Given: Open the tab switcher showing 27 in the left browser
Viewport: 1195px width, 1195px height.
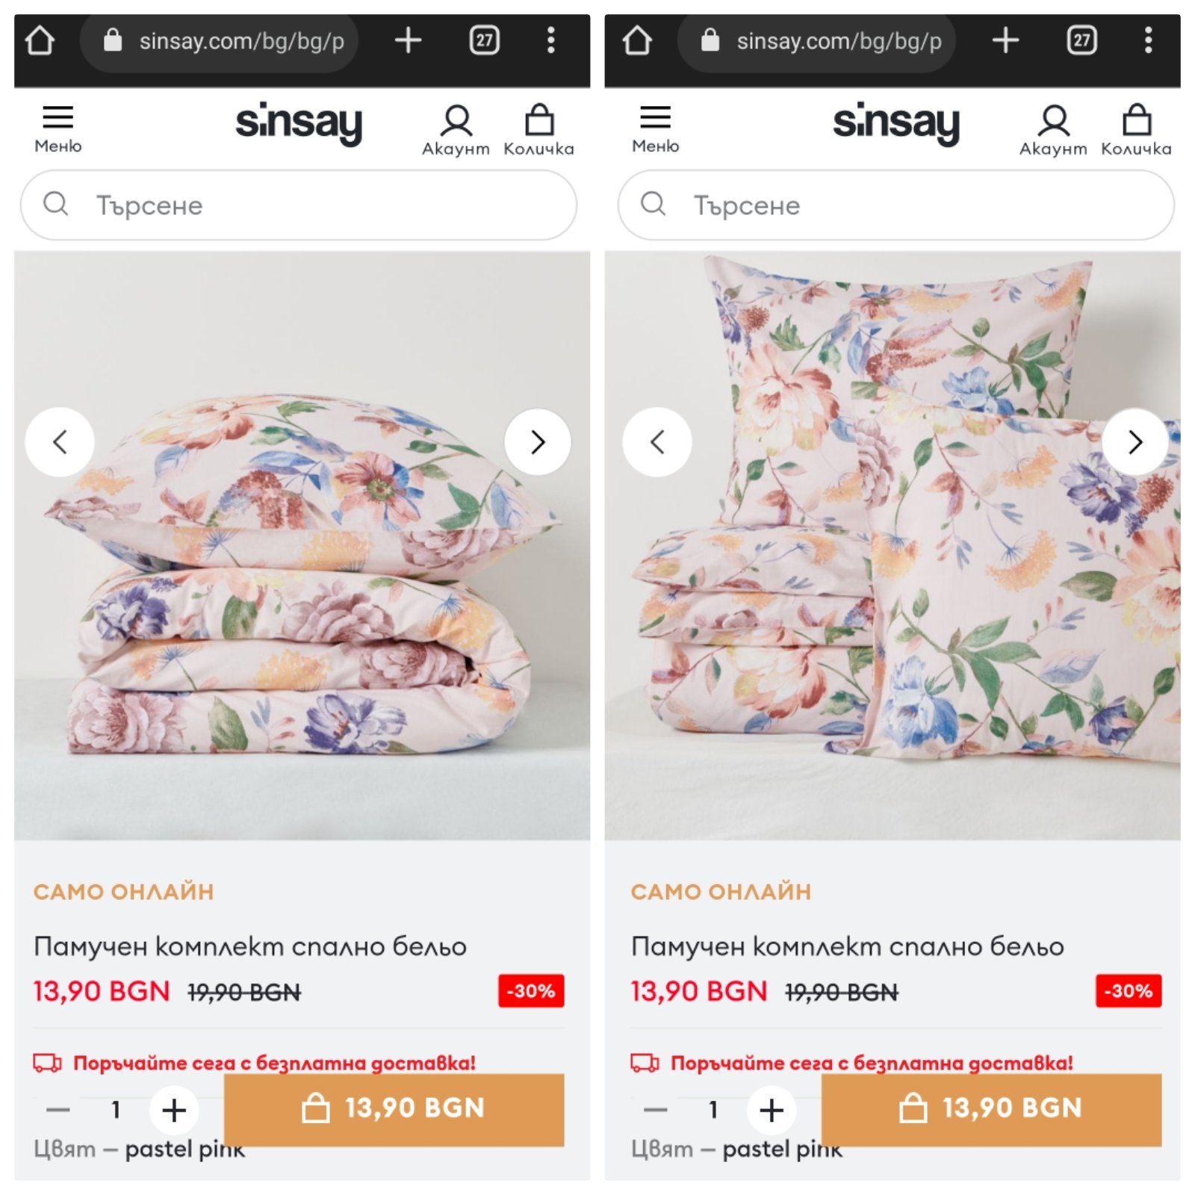Looking at the screenshot, I should (x=484, y=40).
